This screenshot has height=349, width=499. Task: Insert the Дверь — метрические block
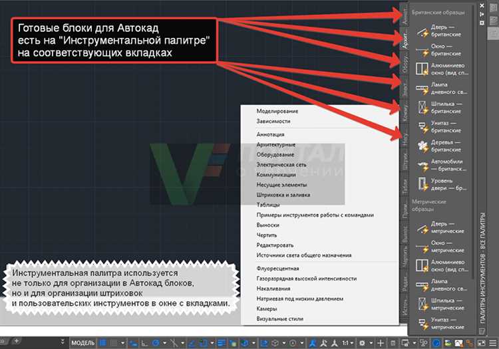441,227
